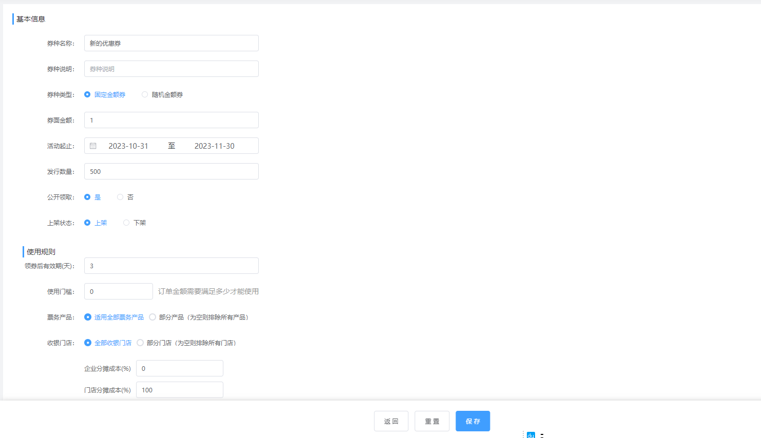Pick the 全部收银门店 radio button
This screenshot has height=438, width=761.
point(87,343)
